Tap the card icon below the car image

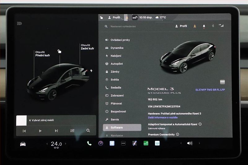(x=222, y=82)
